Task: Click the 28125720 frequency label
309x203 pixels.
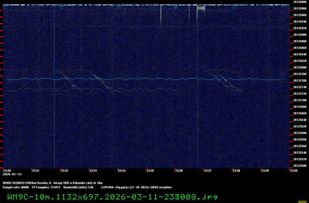Action: tap(300, 94)
